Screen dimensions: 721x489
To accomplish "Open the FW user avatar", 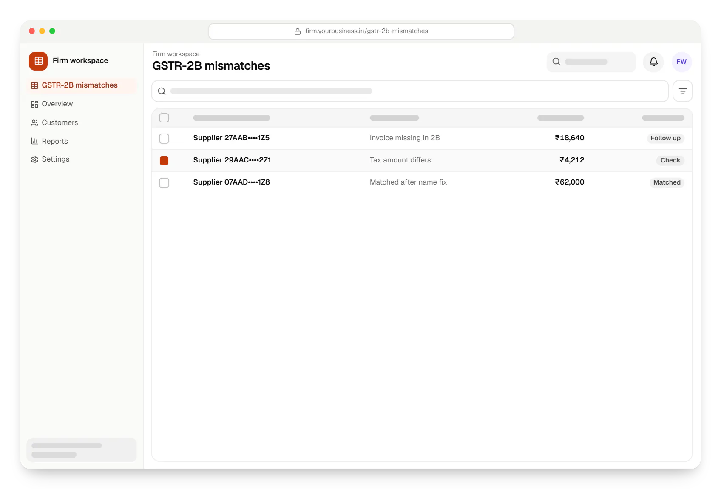I will click(681, 62).
